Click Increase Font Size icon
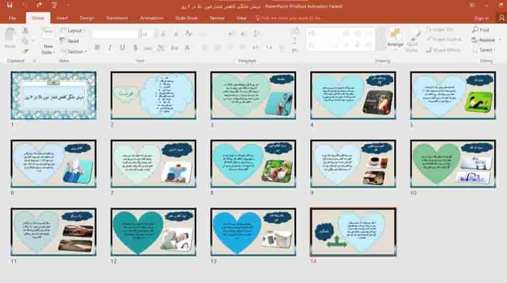This screenshot has width=507, height=283. [x=163, y=33]
